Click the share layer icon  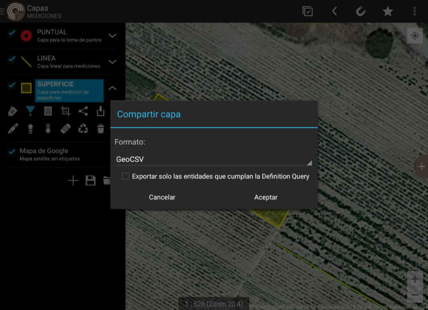click(x=83, y=111)
